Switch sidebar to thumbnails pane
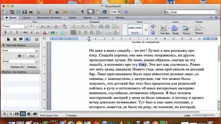221x124 pixels. [8, 39]
